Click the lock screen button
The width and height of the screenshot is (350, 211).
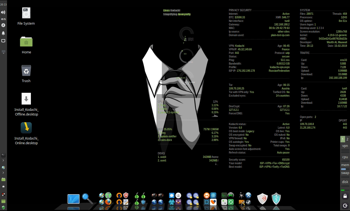(345, 196)
